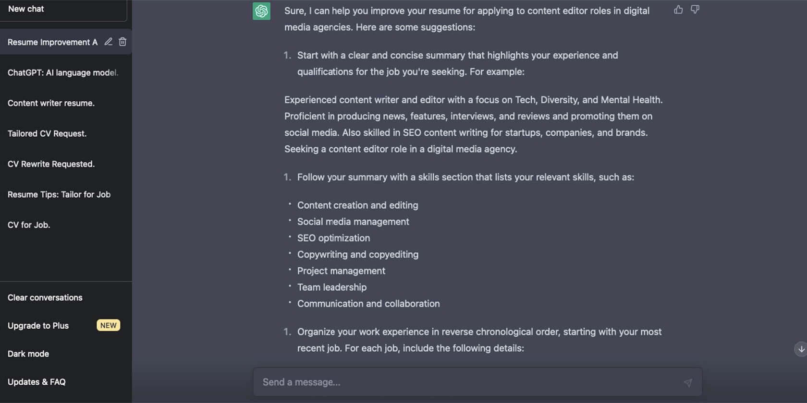Screen dimensions: 807x403
Task: Click the send message paper plane icon
Action: pyautogui.click(x=688, y=382)
